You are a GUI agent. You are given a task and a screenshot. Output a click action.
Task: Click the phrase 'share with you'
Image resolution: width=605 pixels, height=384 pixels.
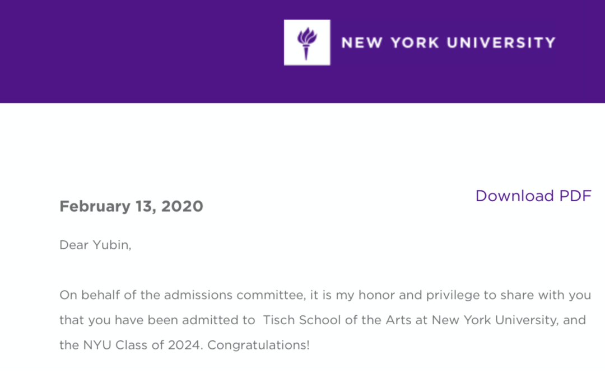(x=546, y=295)
